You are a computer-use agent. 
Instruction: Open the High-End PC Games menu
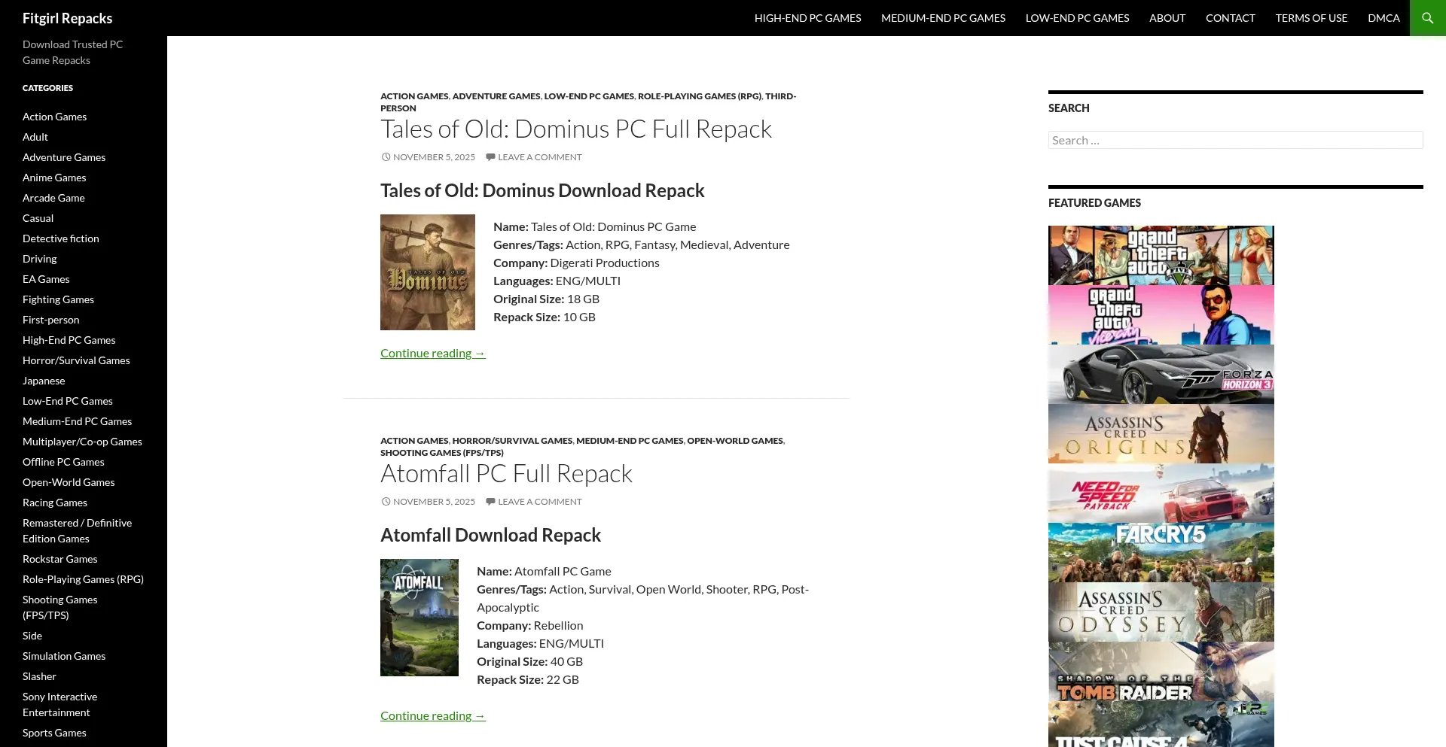tap(807, 18)
